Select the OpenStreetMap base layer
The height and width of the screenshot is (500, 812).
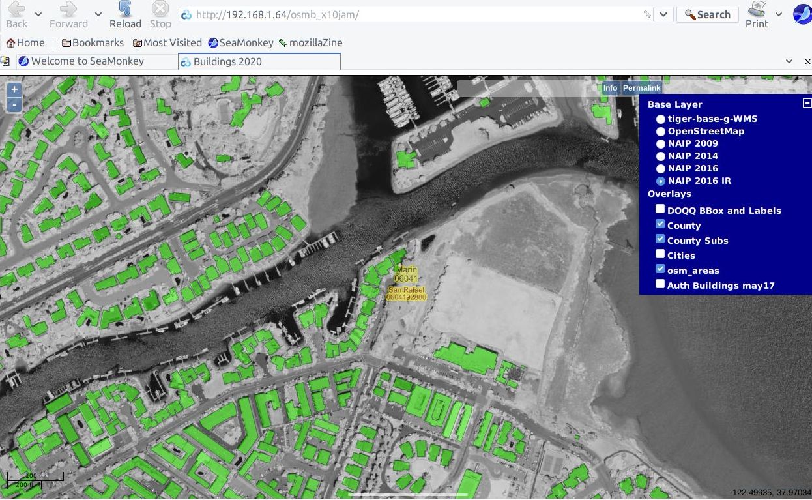(661, 132)
